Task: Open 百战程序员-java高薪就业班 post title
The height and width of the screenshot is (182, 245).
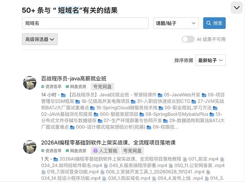Action: (74, 79)
